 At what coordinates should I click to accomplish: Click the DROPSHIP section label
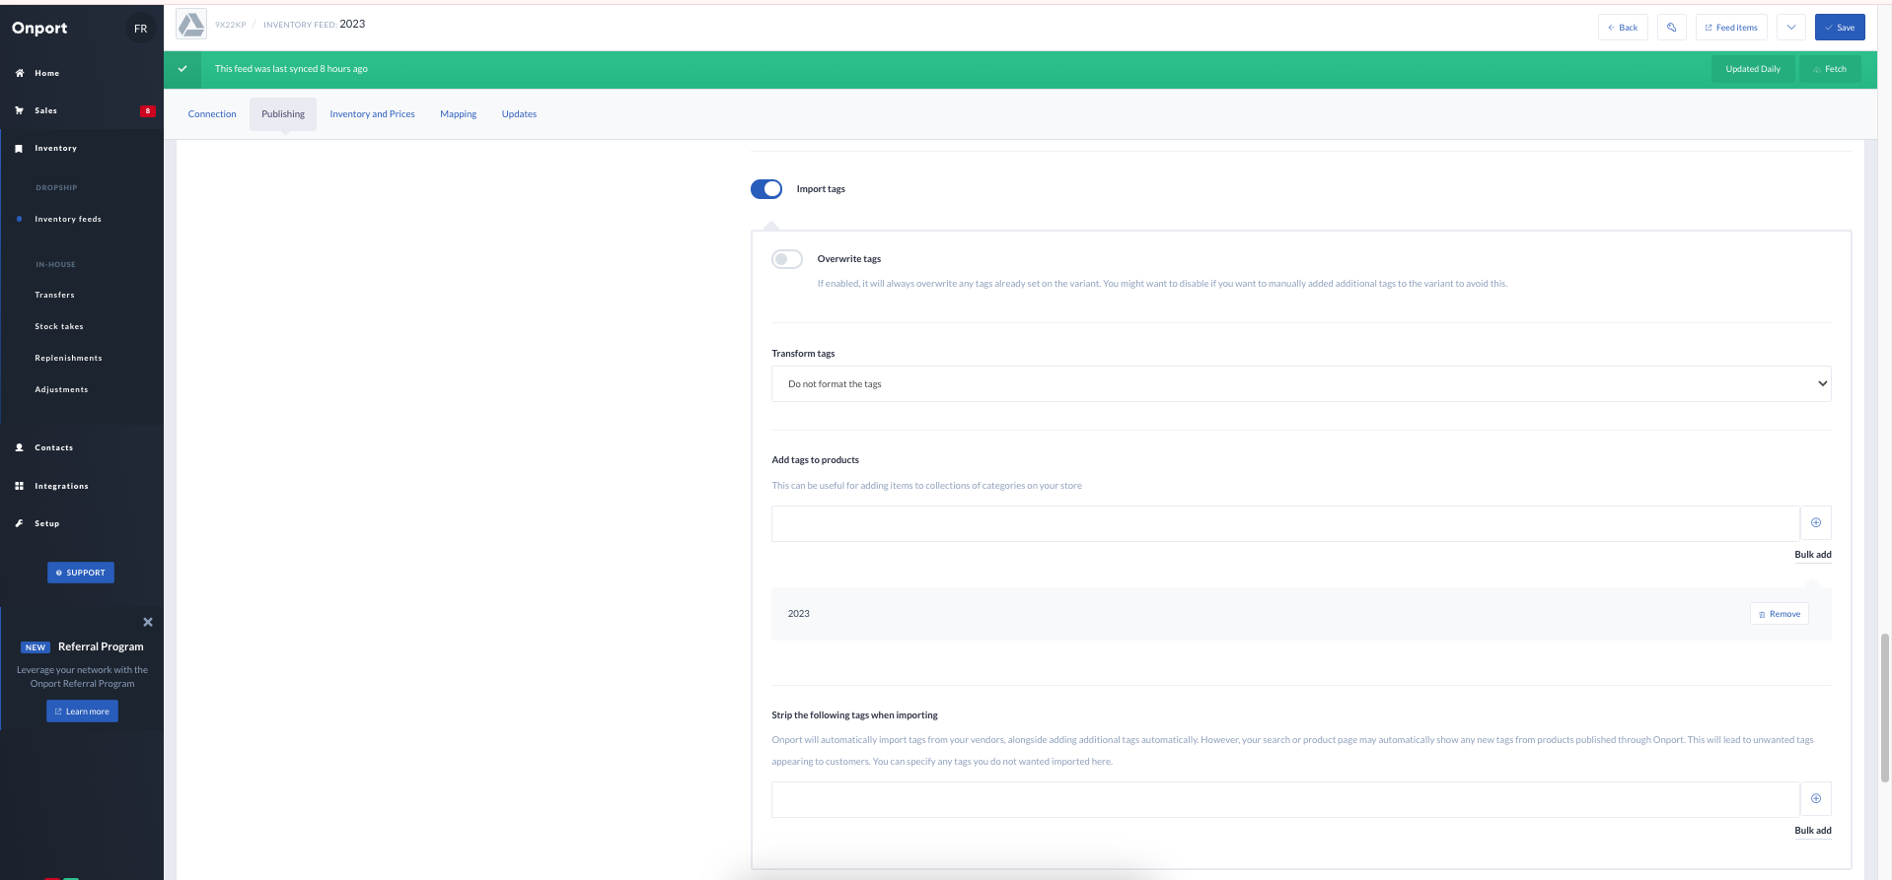tap(56, 187)
